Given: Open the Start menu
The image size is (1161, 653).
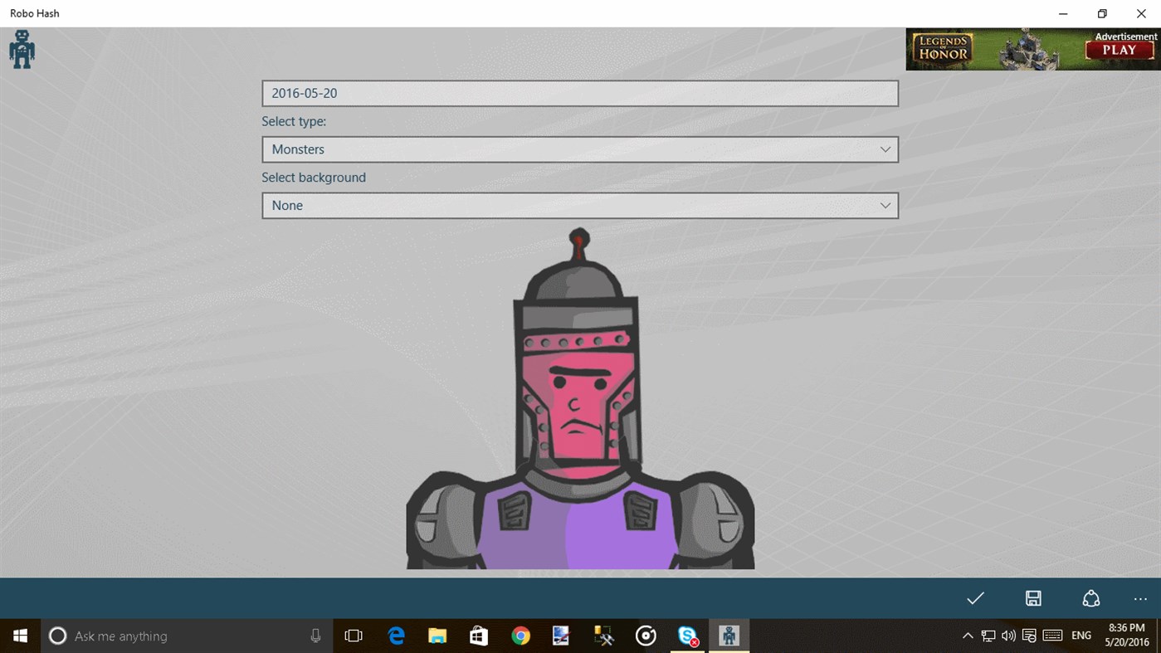Looking at the screenshot, I should [x=18, y=636].
